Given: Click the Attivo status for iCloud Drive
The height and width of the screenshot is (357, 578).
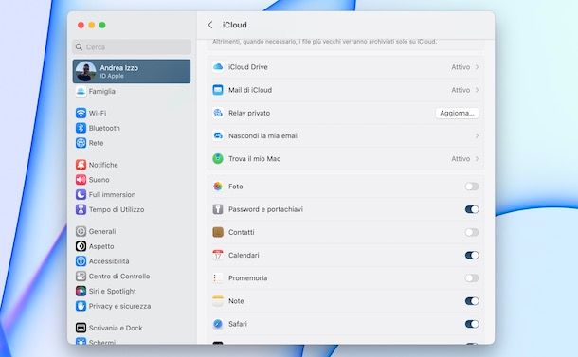Looking at the screenshot, I should 461,67.
